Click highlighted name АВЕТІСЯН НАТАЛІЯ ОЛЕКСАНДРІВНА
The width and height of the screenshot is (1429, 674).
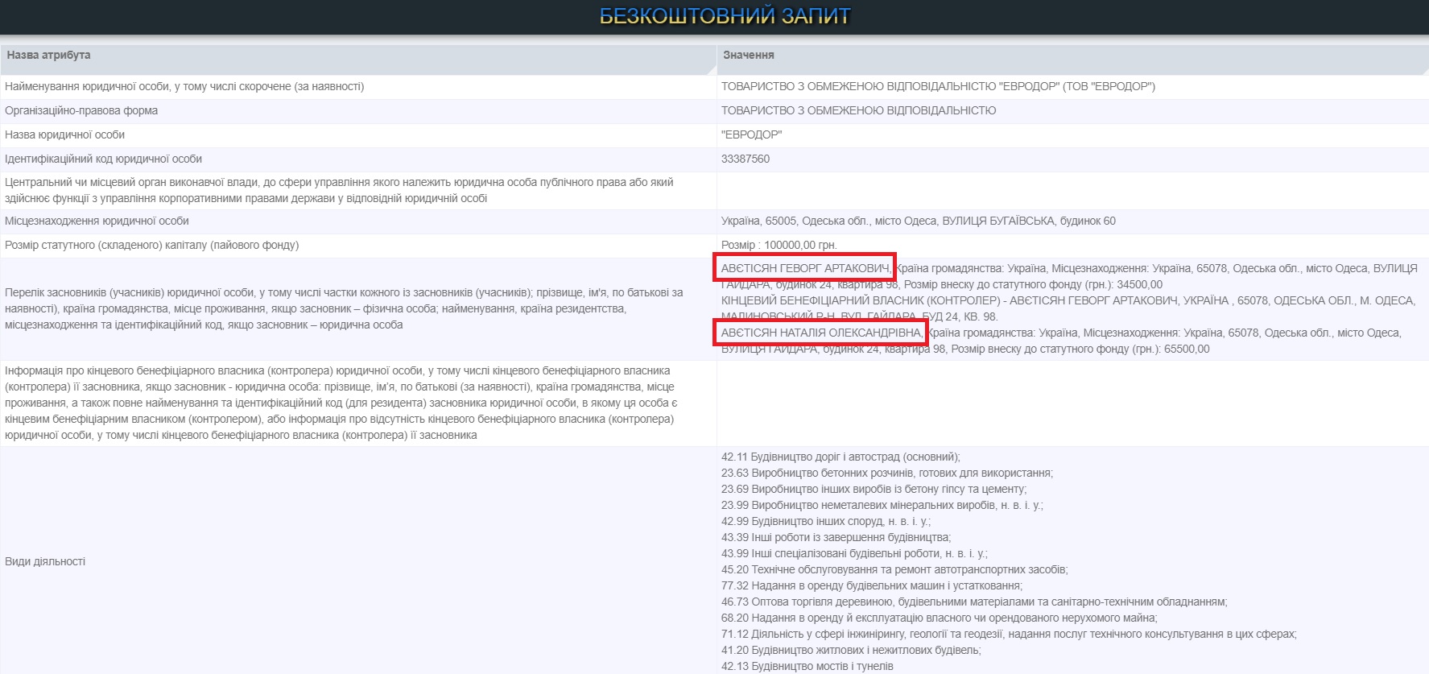tap(821, 333)
